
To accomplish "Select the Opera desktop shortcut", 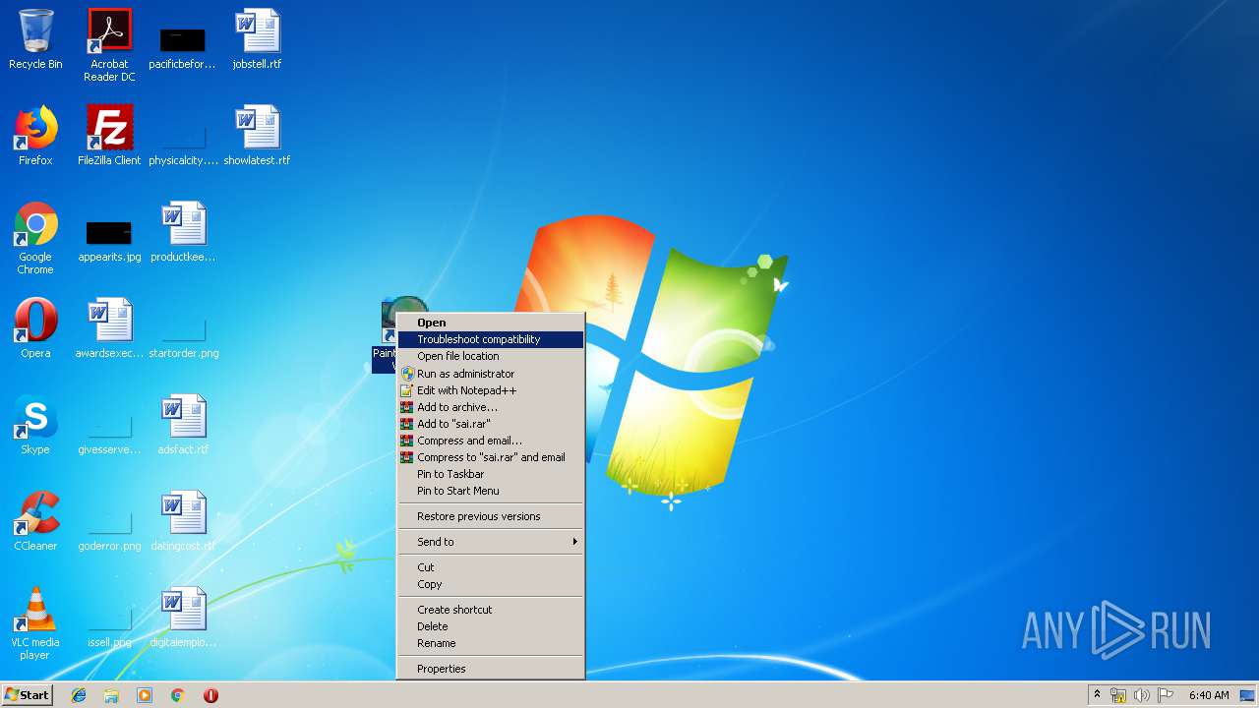I will coord(35,328).
